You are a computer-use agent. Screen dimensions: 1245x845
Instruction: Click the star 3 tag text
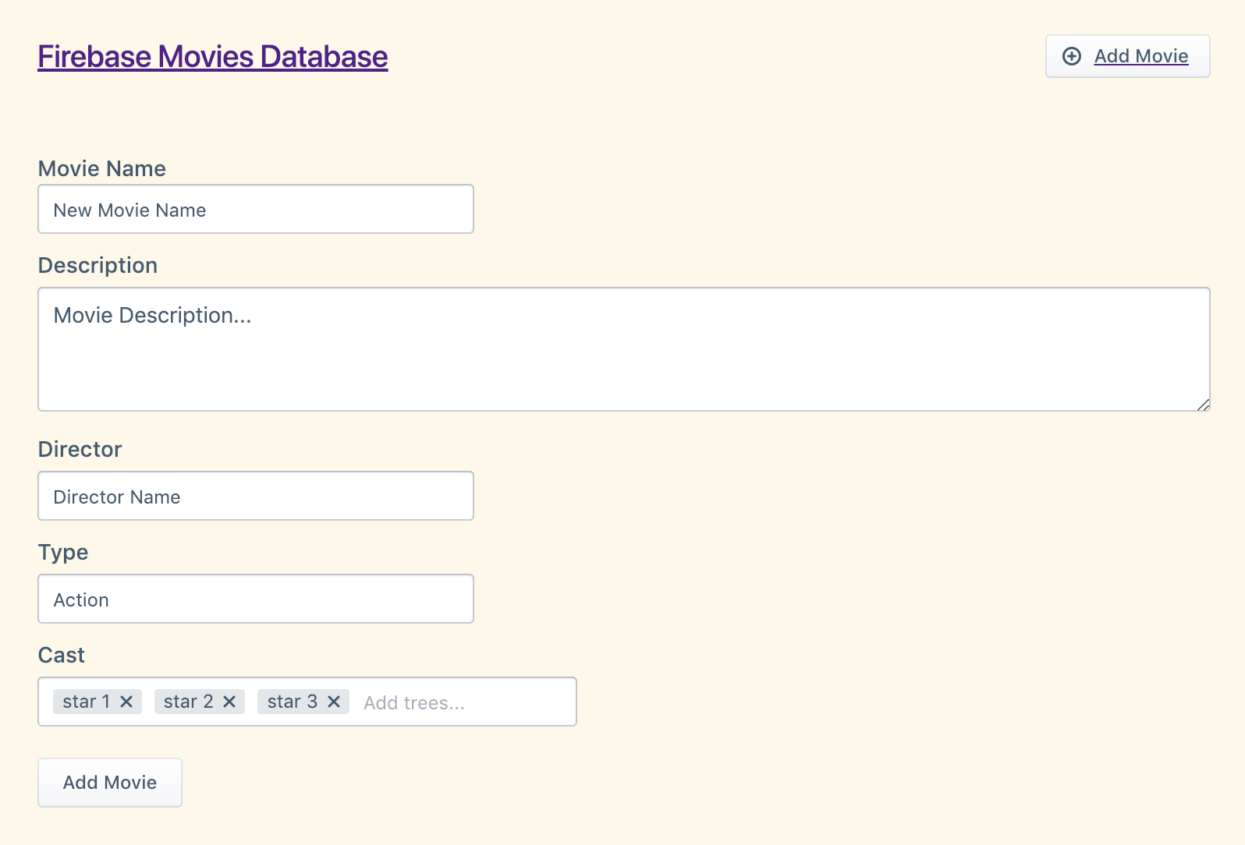(x=293, y=702)
